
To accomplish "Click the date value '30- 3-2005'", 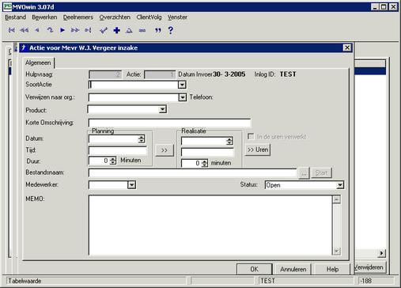I will [229, 74].
